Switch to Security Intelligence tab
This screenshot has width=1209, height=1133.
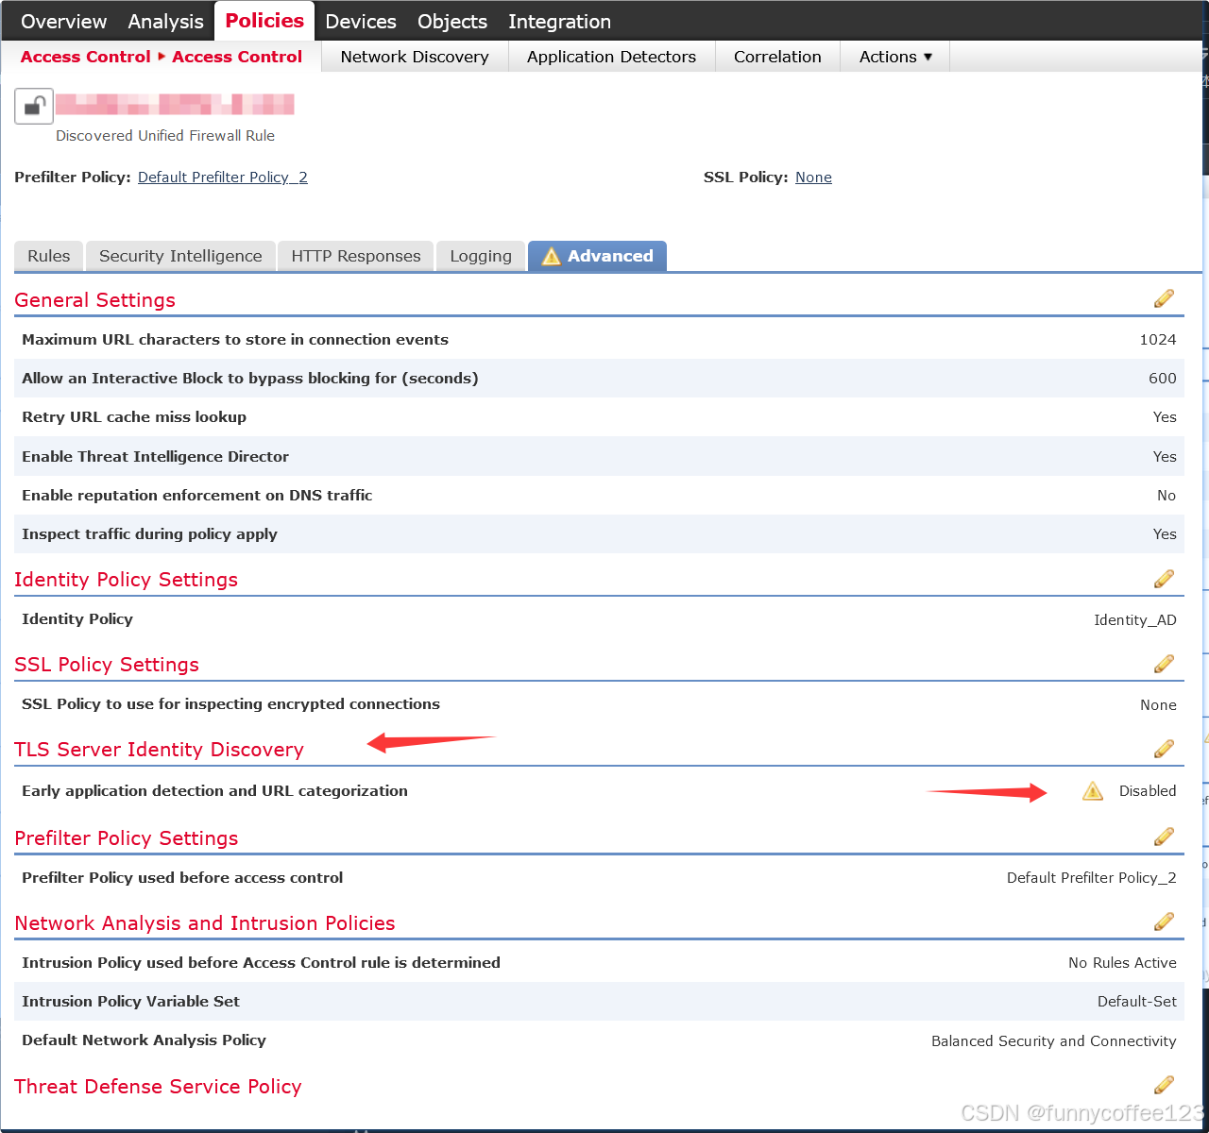(x=180, y=256)
